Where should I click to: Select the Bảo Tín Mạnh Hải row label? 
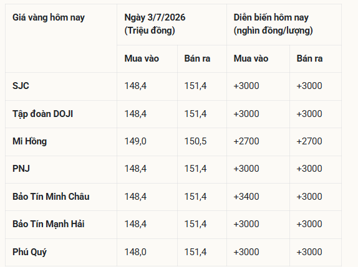(x=49, y=224)
